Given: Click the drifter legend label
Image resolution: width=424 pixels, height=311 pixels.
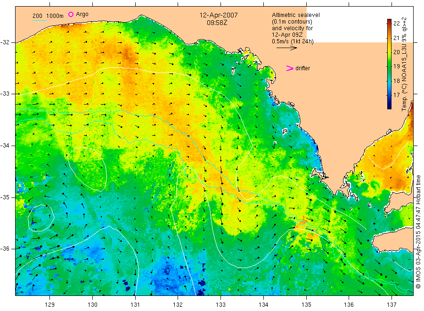Looking at the screenshot, I should (302, 68).
